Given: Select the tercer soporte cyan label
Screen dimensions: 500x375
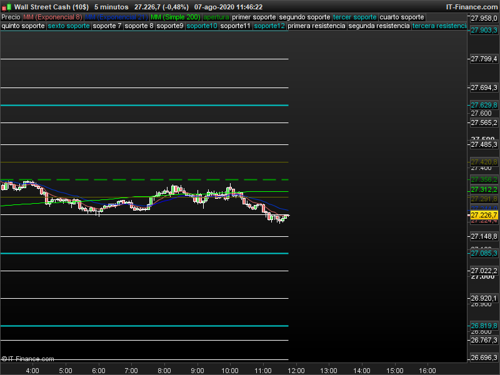Looking at the screenshot, I should pos(355,17).
